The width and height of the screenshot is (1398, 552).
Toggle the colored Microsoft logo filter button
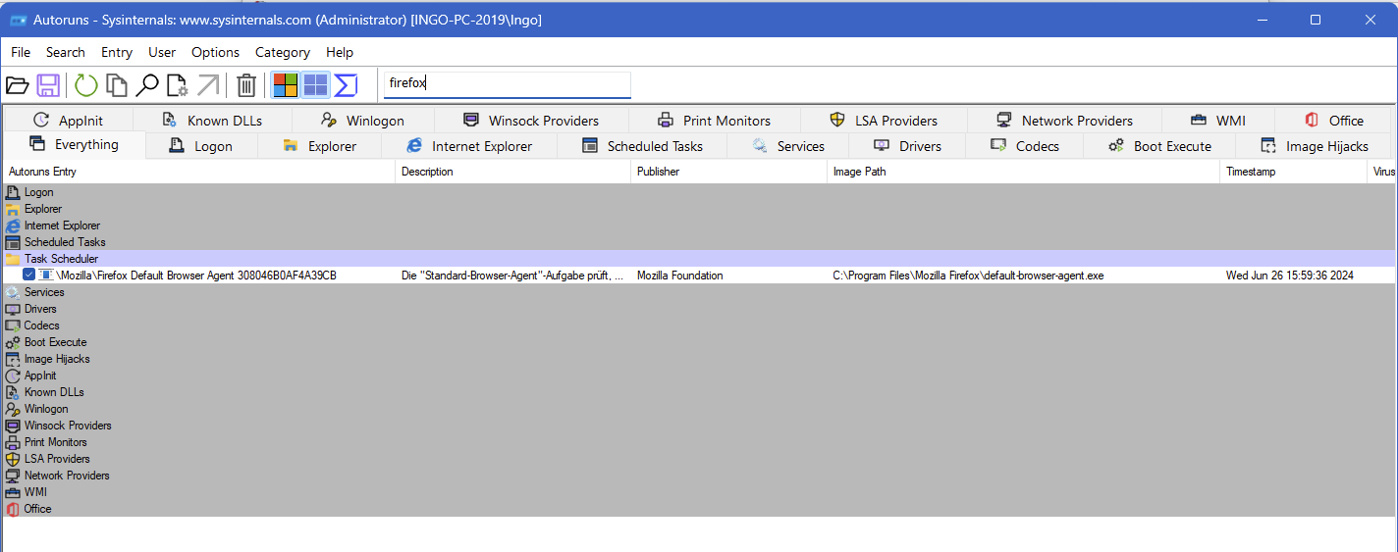(285, 85)
